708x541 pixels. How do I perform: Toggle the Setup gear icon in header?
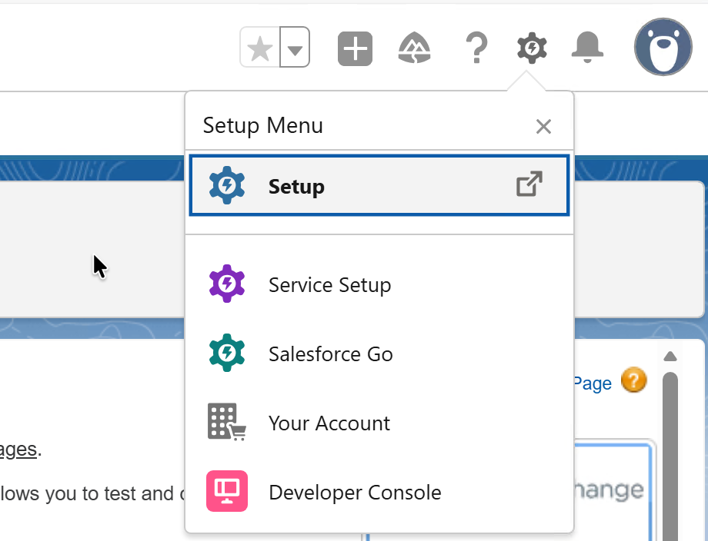tap(532, 49)
